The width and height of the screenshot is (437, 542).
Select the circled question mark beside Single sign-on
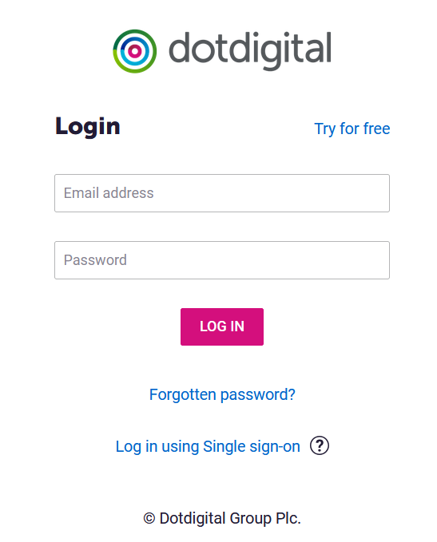(319, 445)
